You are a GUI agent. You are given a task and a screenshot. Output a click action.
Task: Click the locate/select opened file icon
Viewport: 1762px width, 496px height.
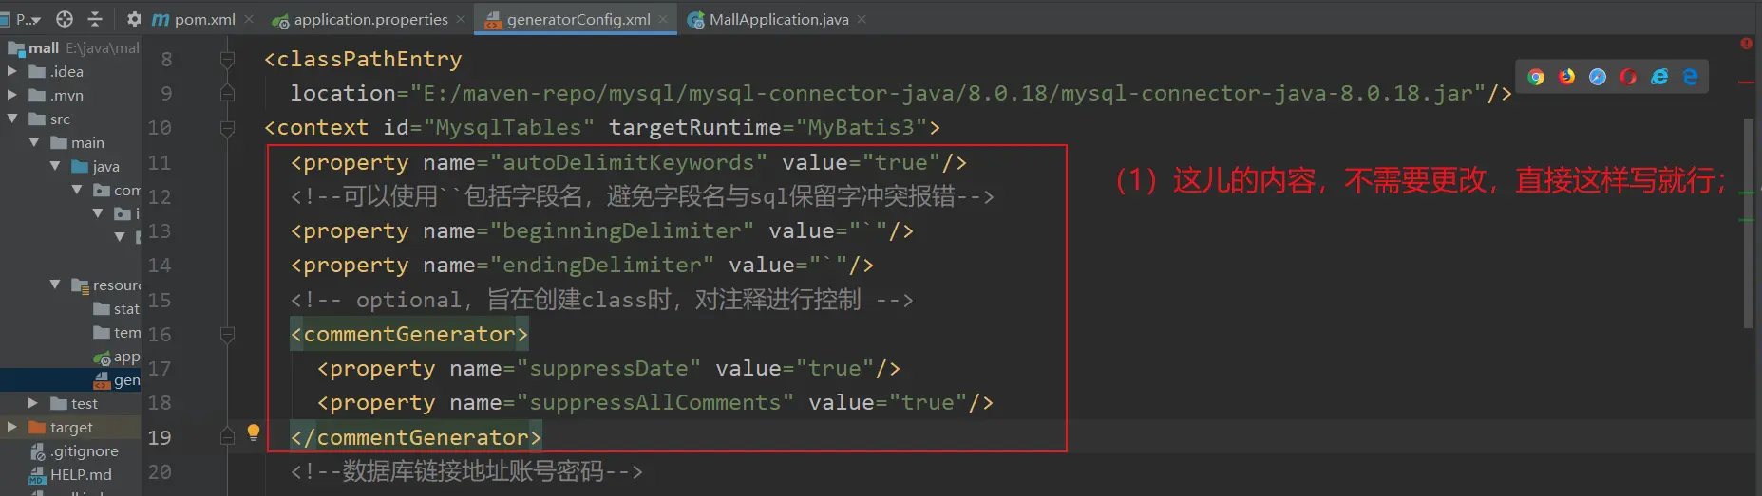click(x=65, y=19)
